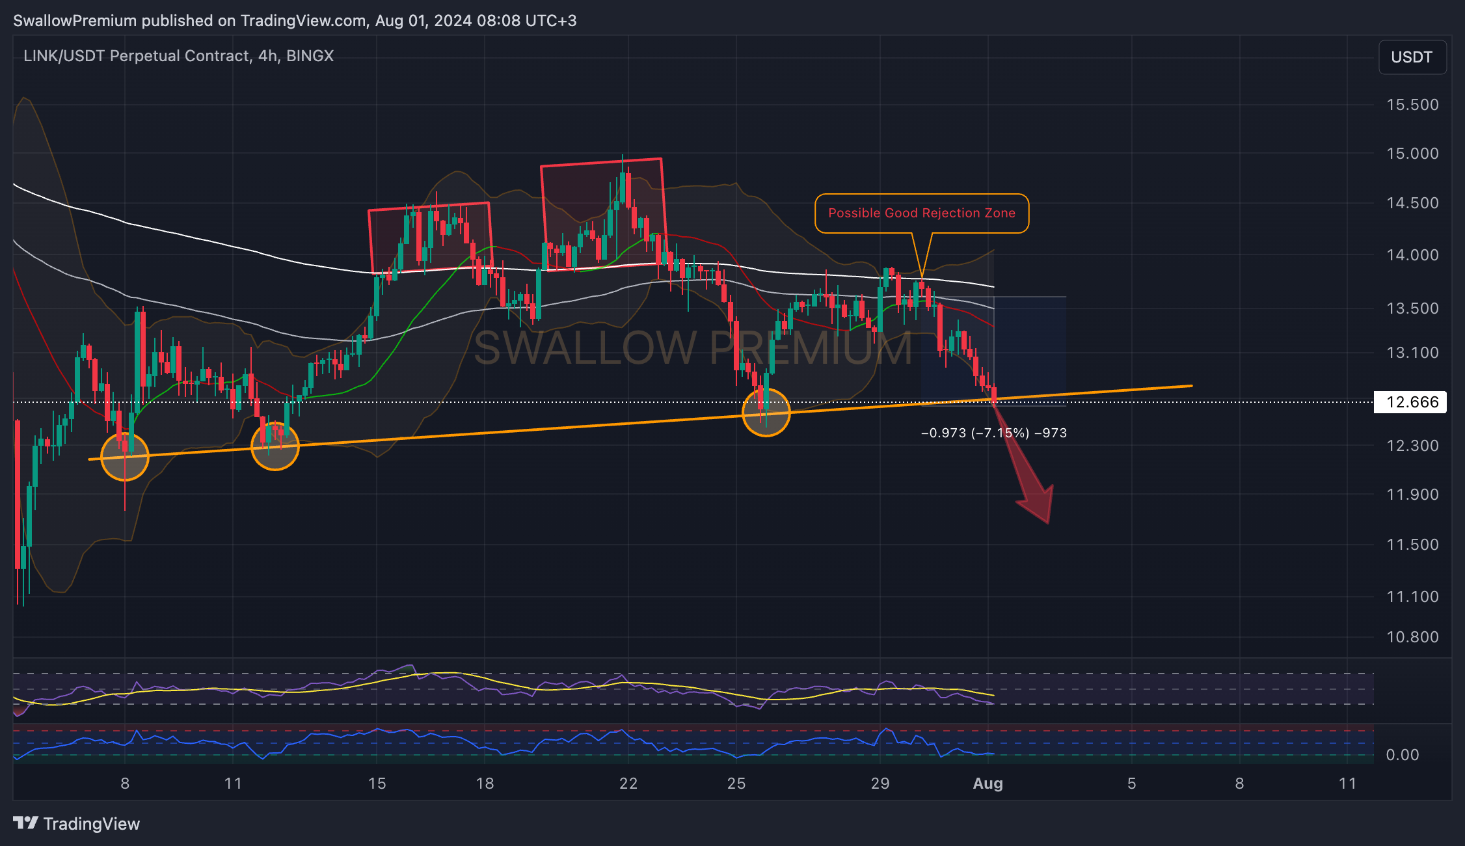The image size is (1465, 846).
Task: Click the price axis label 13.100
Action: coord(1412,353)
